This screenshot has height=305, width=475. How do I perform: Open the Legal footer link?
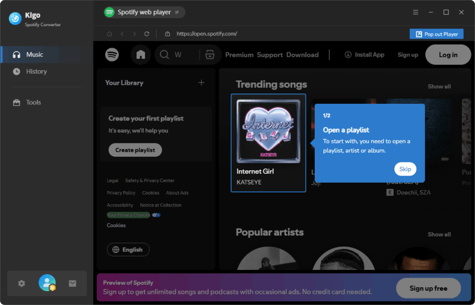[112, 180]
